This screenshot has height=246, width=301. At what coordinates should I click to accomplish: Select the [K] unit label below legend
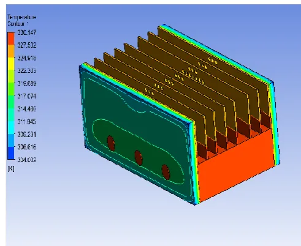pos(11,169)
